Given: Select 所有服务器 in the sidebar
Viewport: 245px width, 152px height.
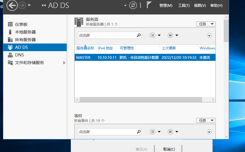Looking at the screenshot, I should click(35, 40).
